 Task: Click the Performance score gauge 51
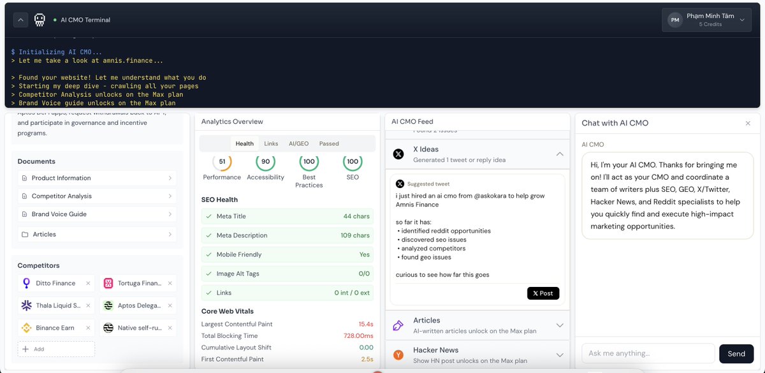222,162
